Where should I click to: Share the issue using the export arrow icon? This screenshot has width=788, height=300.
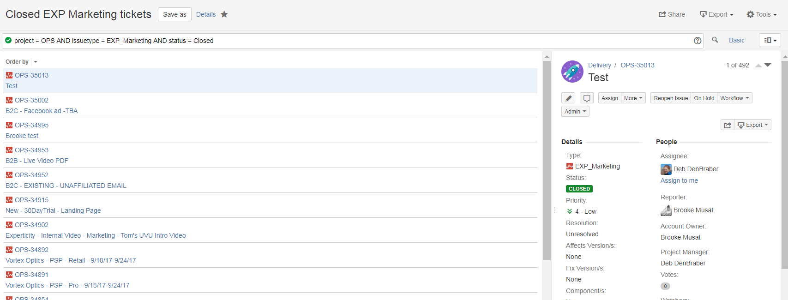point(727,125)
